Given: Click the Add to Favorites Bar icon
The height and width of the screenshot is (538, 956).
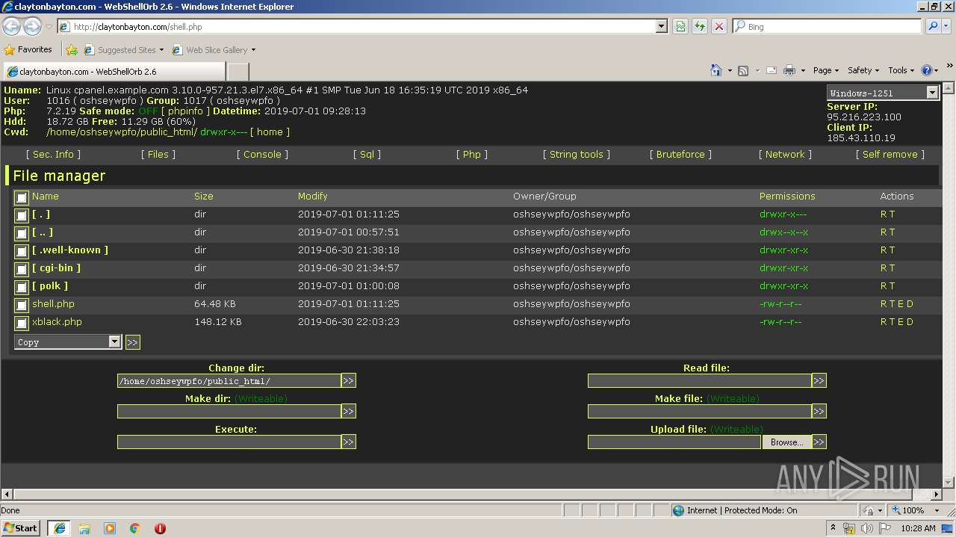Looking at the screenshot, I should click(72, 50).
